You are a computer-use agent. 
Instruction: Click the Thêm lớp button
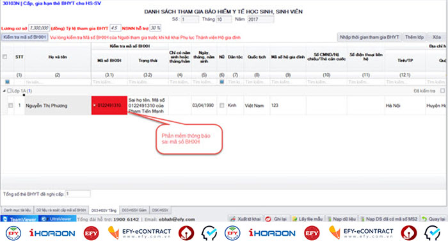[414, 37]
